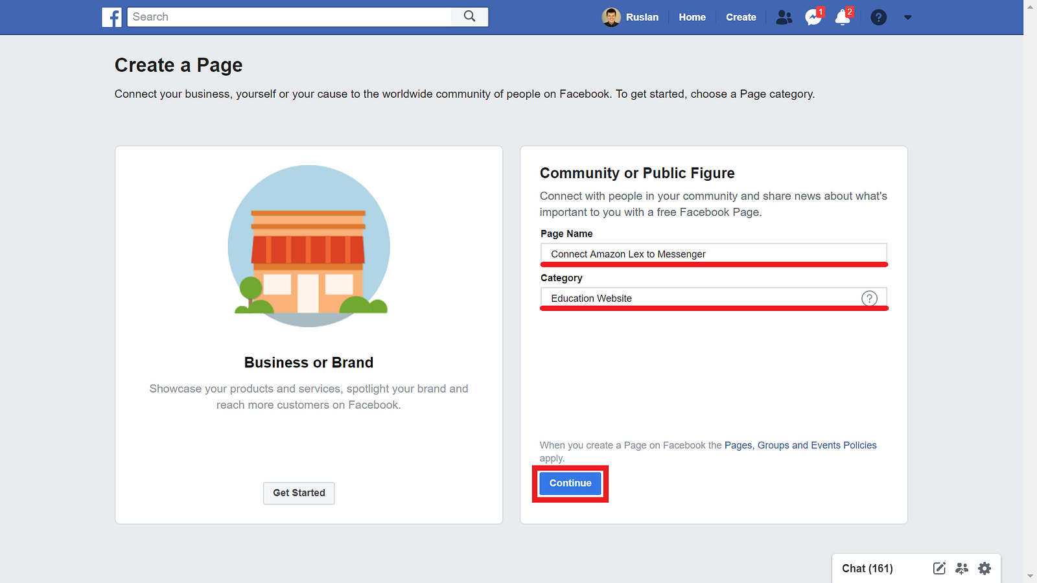1037x583 pixels.
Task: Click the Continue button
Action: (570, 483)
